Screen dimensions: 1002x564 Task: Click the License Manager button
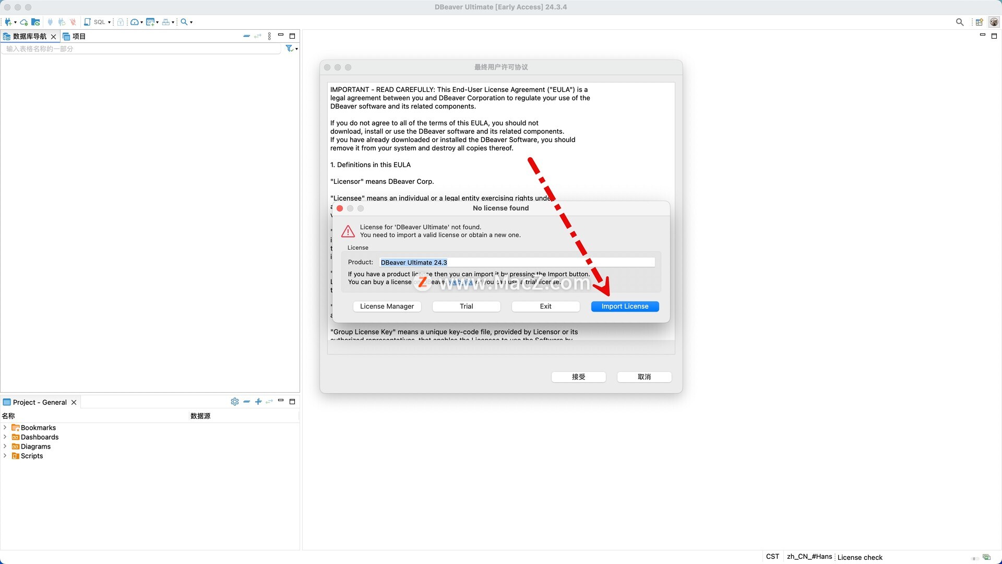point(387,307)
